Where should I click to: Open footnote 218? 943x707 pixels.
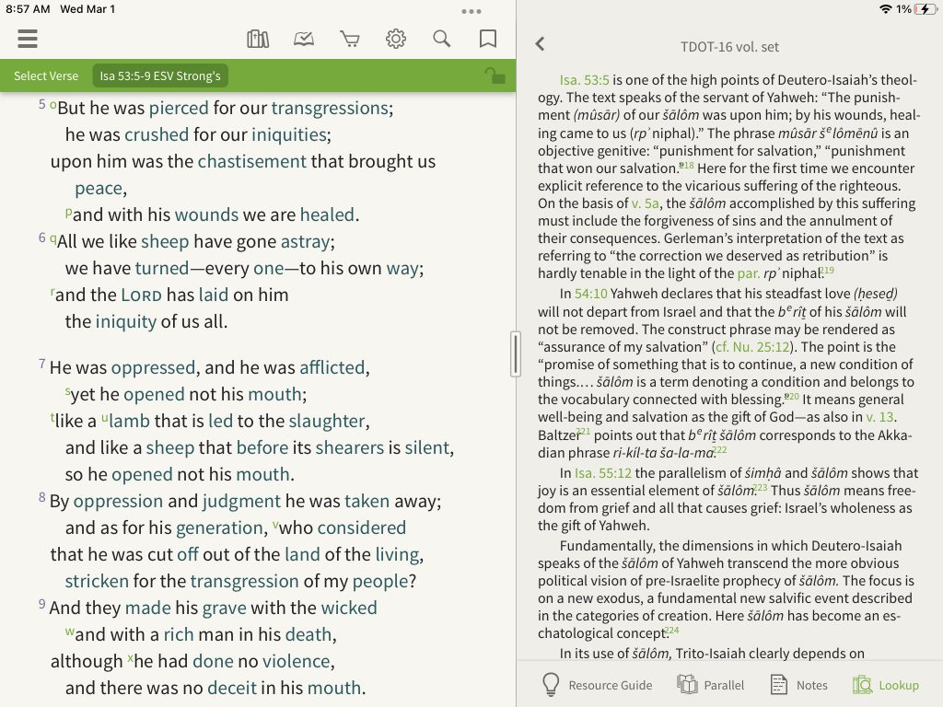pos(687,165)
